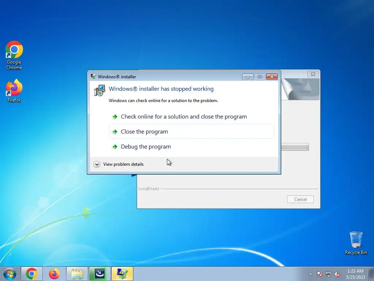This screenshot has width=374, height=281.
Task: Click the Windows installer title bar icon
Action: click(93, 76)
